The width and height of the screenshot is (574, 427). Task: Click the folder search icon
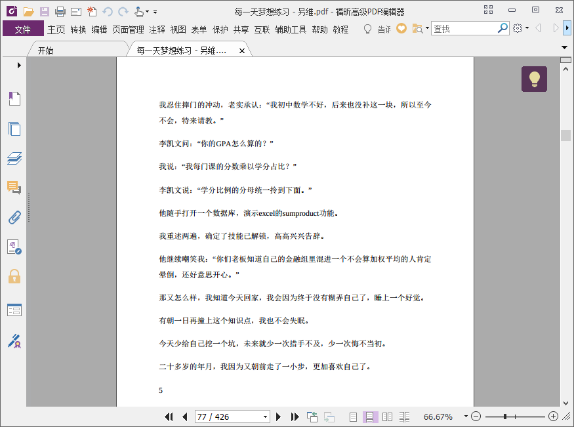tap(417, 29)
